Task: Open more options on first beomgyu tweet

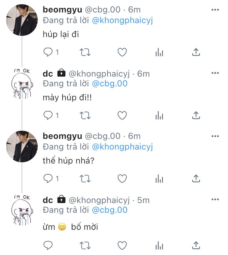Action: click(x=215, y=10)
